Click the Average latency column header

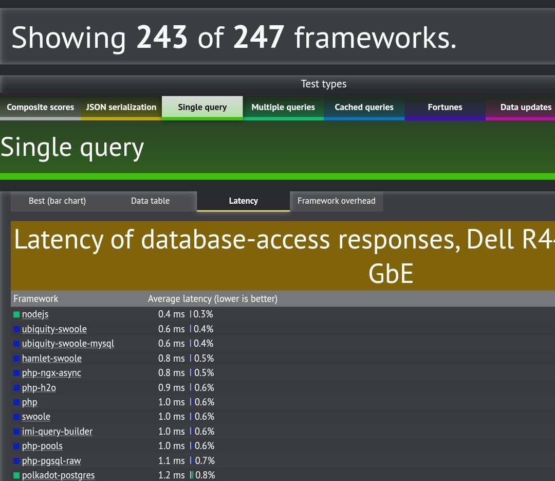point(212,299)
